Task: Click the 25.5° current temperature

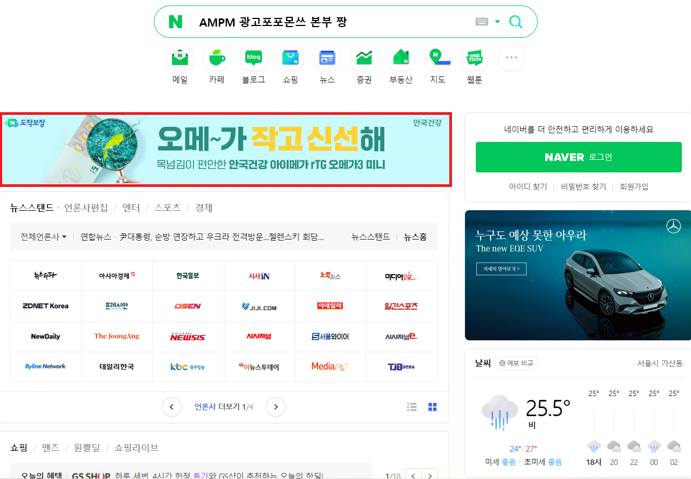Action: pos(548,409)
